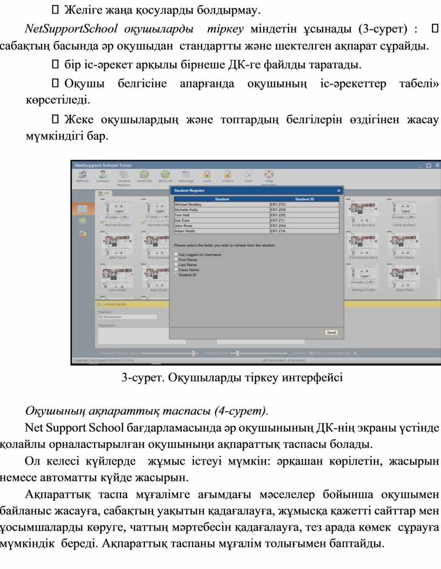The height and width of the screenshot is (569, 441).
Task: Select Lisa Hobbs's screen thumbnail
Action: click(x=117, y=277)
